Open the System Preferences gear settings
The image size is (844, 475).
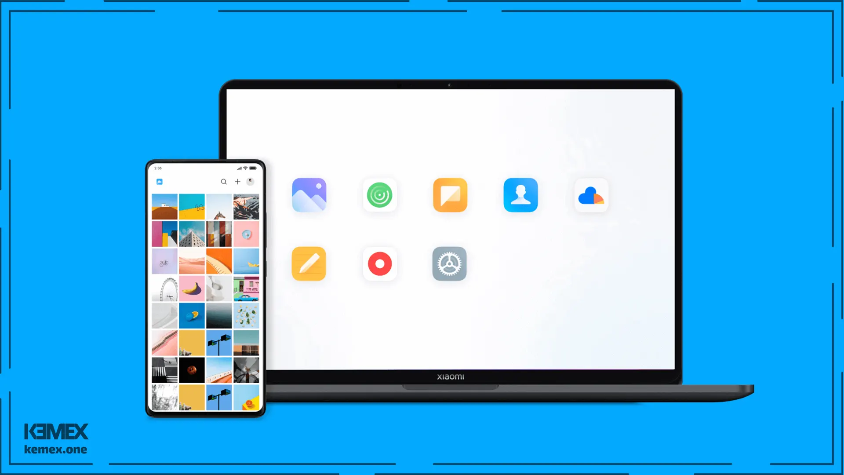[451, 263]
